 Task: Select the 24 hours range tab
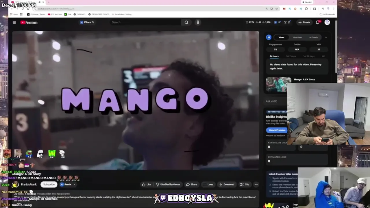(x=274, y=56)
